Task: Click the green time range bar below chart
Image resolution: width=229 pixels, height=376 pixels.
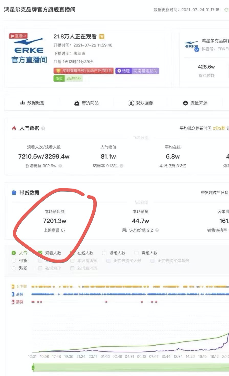Action: tap(131, 368)
